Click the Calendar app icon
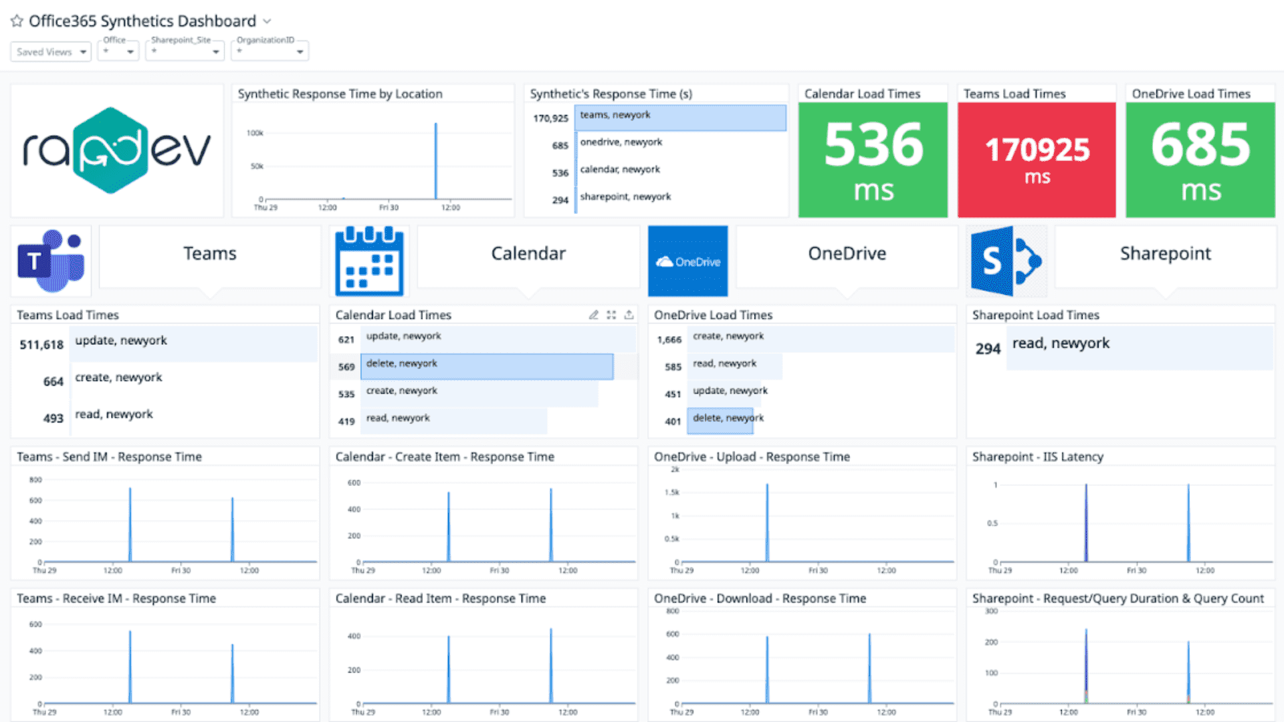Viewport: 1284px width, 722px height. [370, 261]
